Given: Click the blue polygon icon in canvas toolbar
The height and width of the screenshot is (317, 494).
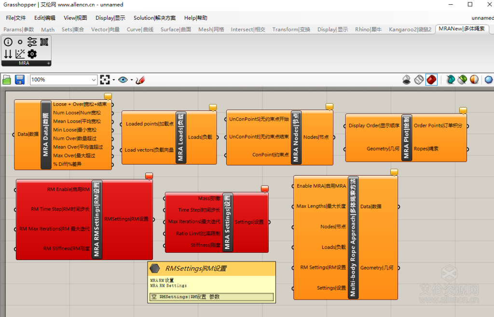Looking at the screenshot, I should click(x=489, y=80).
